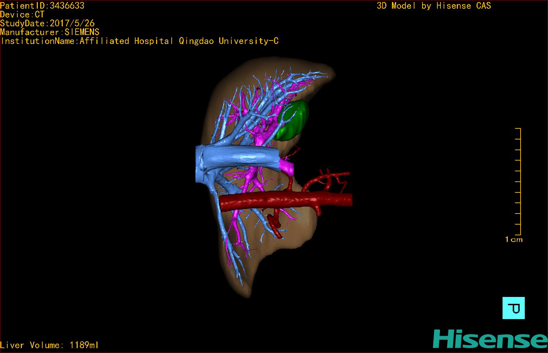548x353 pixels.
Task: Click the "1cm" scale label
Action: tap(514, 239)
